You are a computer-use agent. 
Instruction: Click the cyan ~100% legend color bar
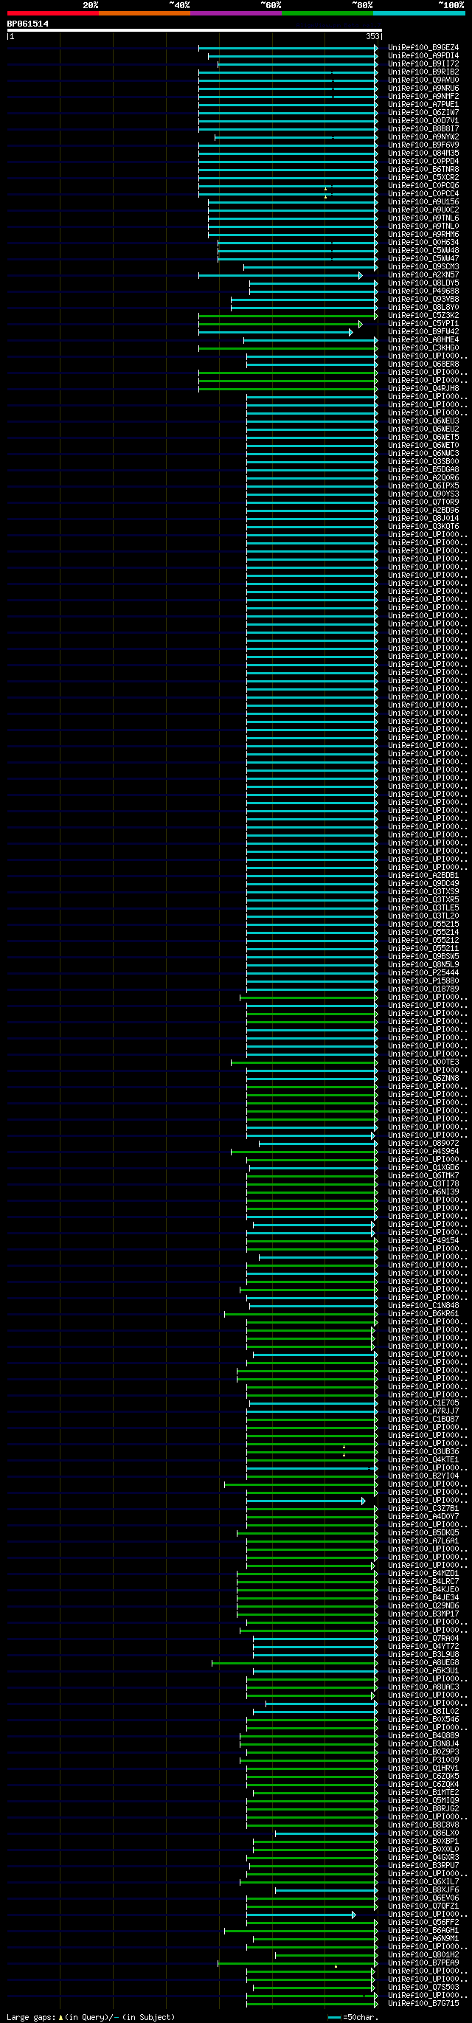pyautogui.click(x=419, y=13)
